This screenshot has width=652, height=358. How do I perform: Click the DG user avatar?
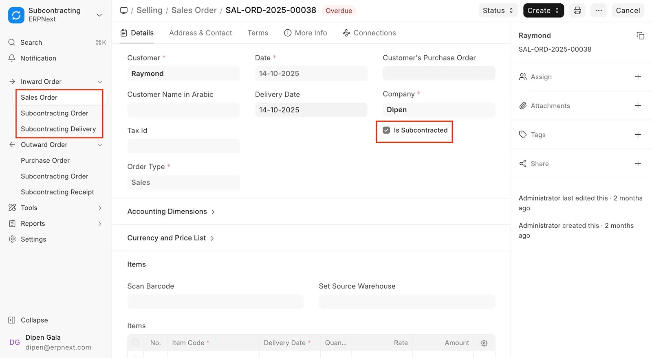coord(15,342)
